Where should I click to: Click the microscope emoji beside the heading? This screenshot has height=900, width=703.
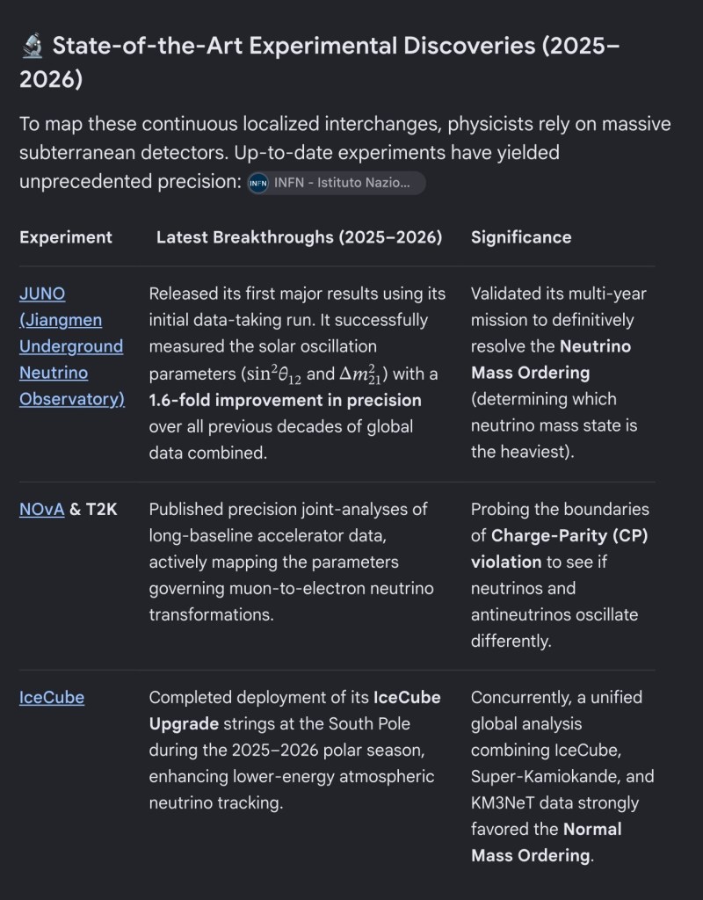pyautogui.click(x=33, y=46)
